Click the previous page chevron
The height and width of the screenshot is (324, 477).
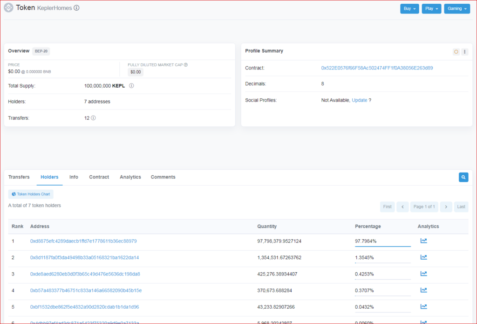(402, 207)
